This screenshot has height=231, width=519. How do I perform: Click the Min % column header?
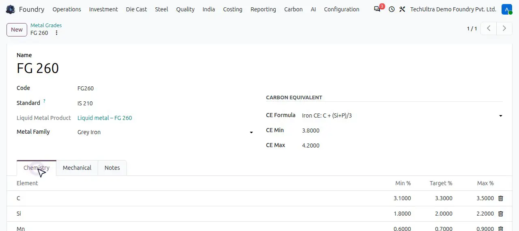pyautogui.click(x=403, y=183)
